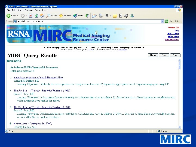Open the MIRC News link
Screen dimensions: 196x147
173,36
